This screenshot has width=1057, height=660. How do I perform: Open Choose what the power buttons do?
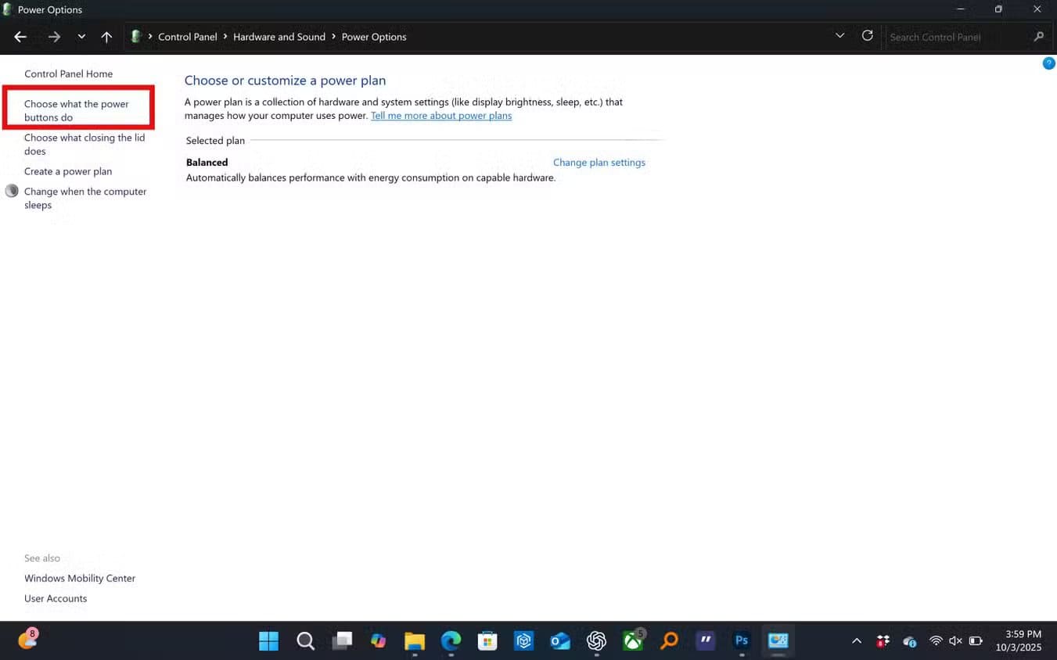pos(76,110)
